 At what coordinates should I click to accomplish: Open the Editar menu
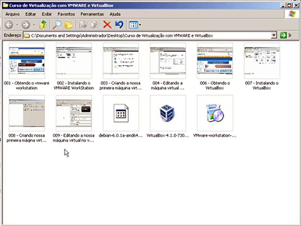pyautogui.click(x=30, y=14)
